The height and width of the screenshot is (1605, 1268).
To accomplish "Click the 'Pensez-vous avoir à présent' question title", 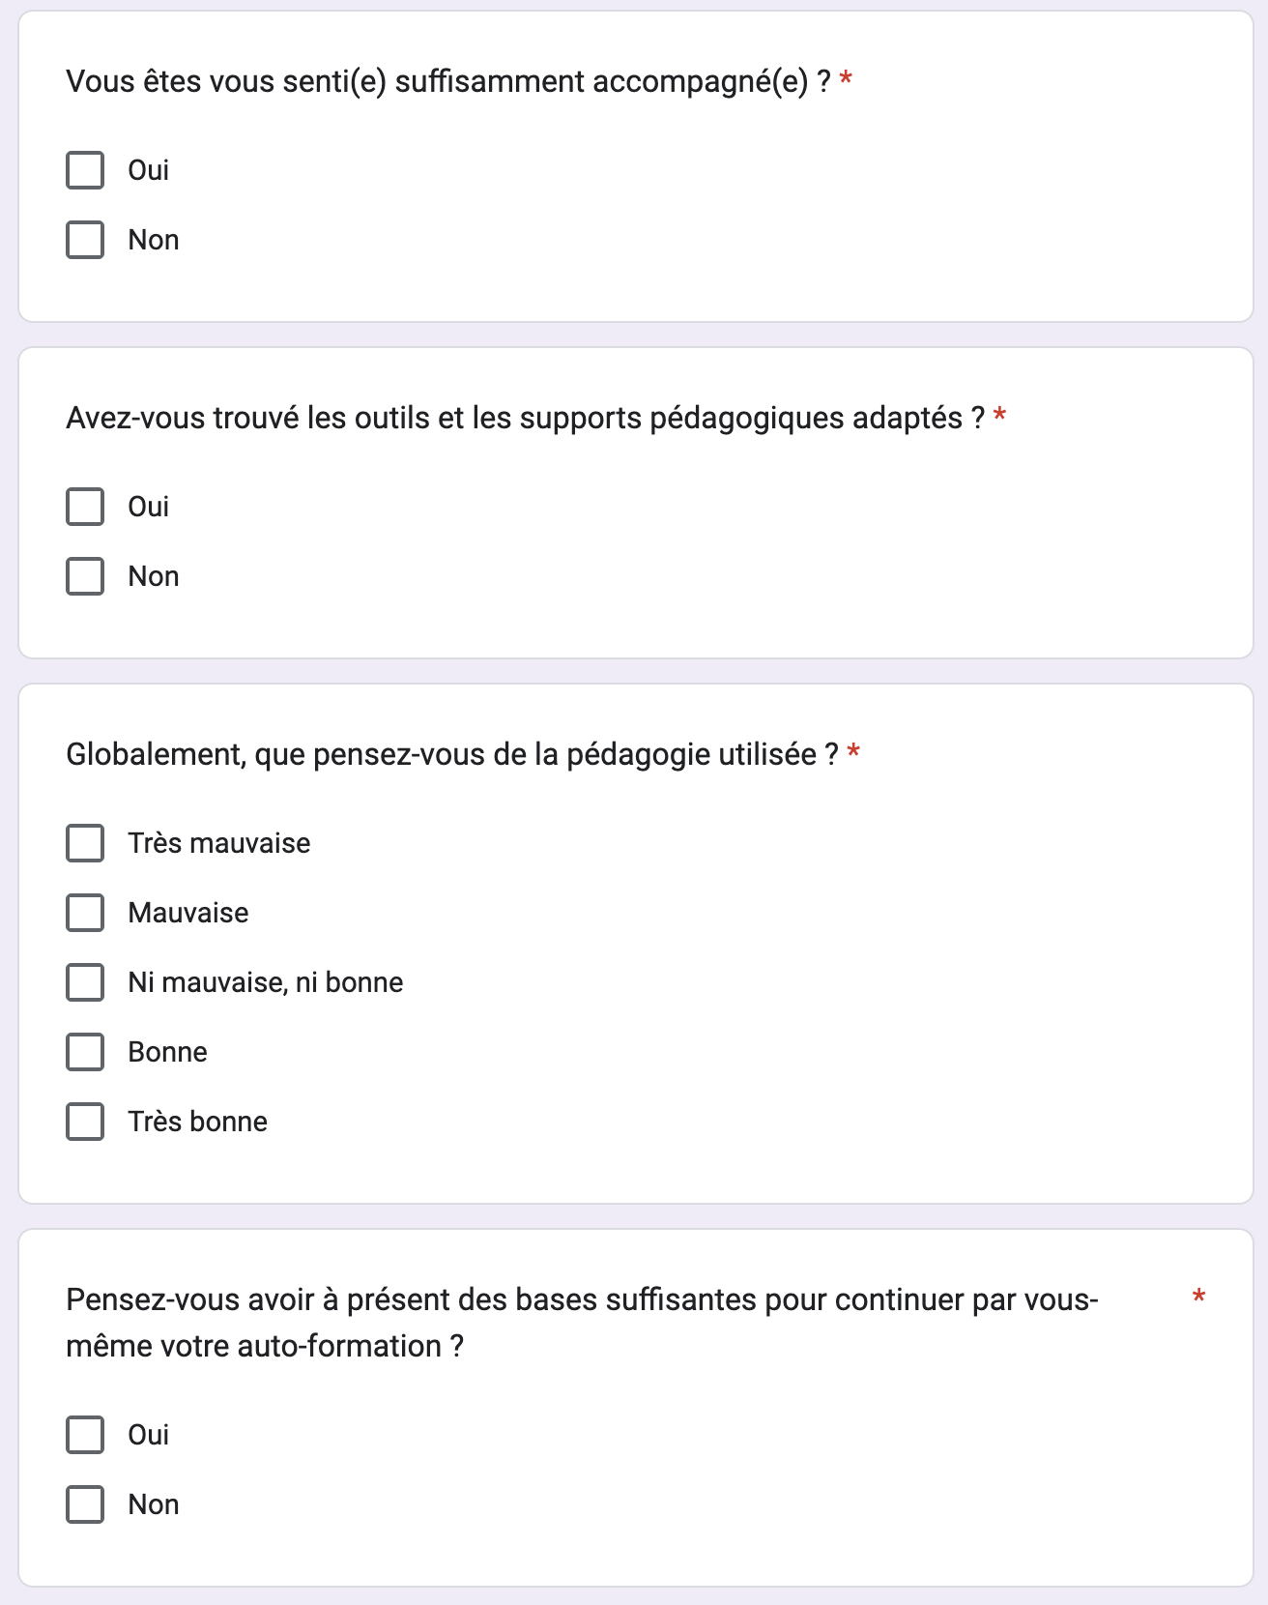I will (x=581, y=1323).
